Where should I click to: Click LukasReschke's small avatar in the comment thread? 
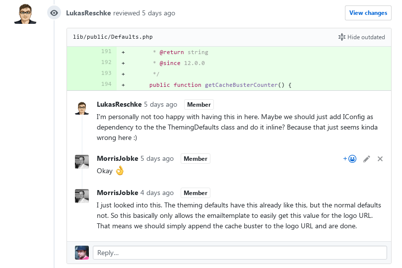pyautogui.click(x=82, y=108)
